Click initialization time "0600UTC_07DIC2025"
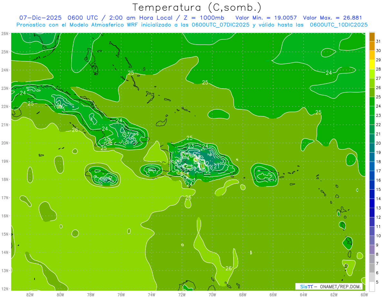387x299 pixels. 221,25
